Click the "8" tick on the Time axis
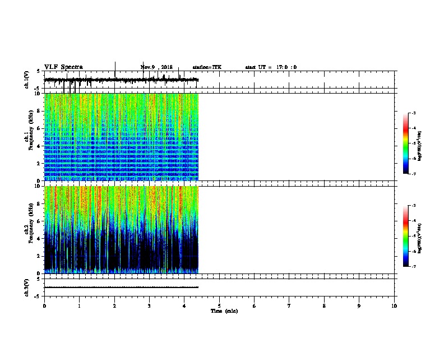The height and width of the screenshot is (343, 444). 324,306
